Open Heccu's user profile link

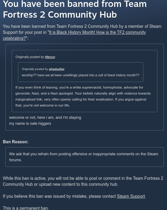[x=50, y=57]
